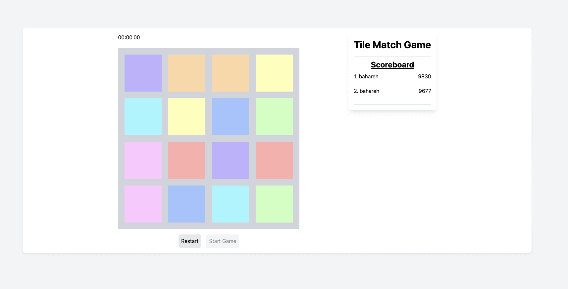Flip the green tile in the second row

tap(274, 117)
